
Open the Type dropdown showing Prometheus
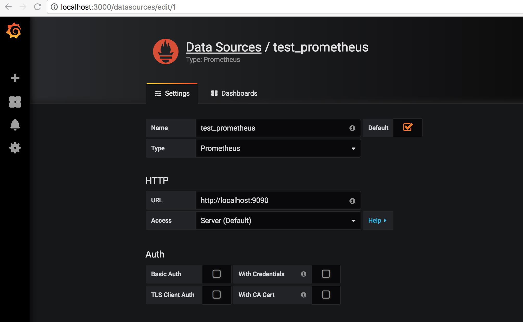(278, 148)
